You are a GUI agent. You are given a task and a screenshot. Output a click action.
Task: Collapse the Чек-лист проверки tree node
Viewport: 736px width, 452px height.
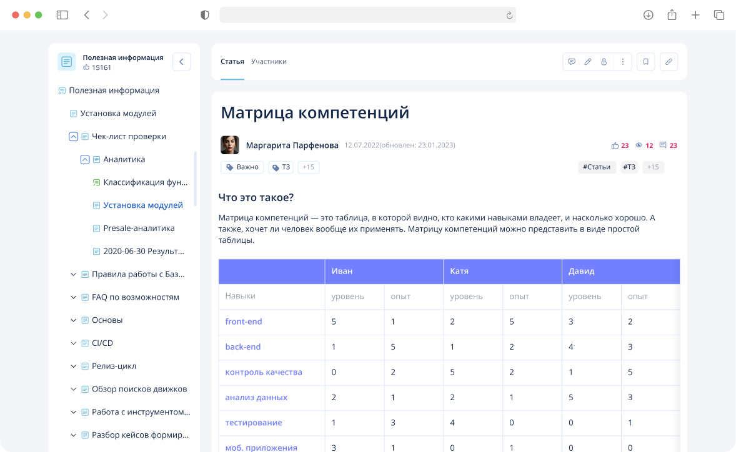pos(73,137)
